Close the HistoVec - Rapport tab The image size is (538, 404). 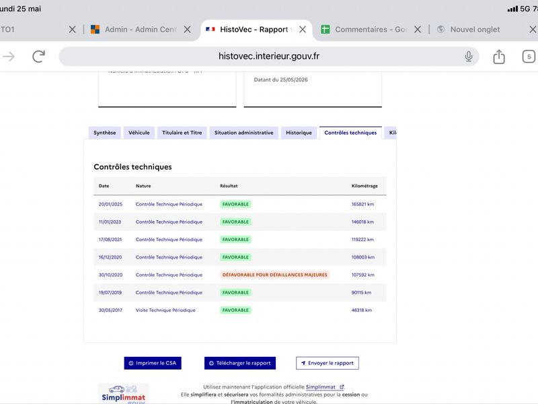click(302, 30)
